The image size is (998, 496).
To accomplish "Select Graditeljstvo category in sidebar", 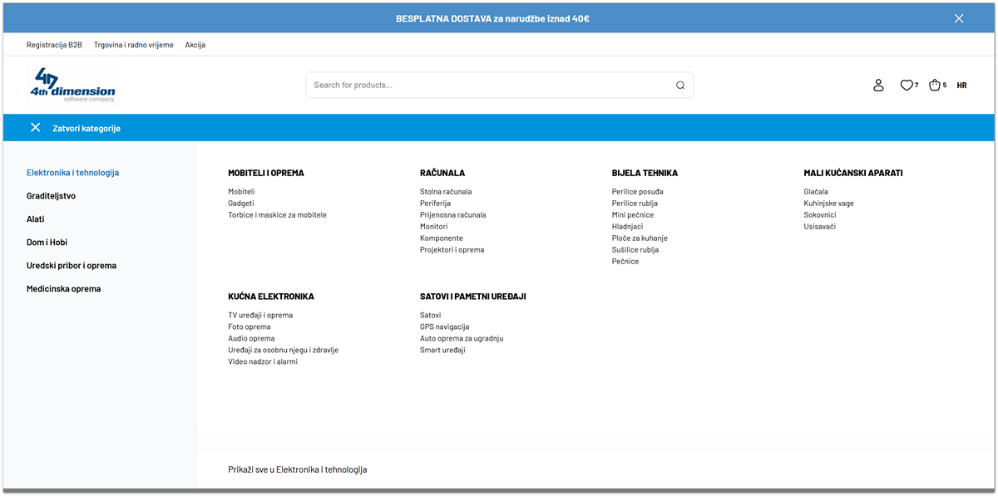I will coord(51,196).
